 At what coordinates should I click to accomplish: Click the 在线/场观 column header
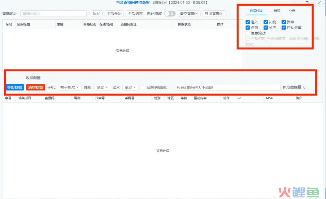pyautogui.click(x=106, y=24)
